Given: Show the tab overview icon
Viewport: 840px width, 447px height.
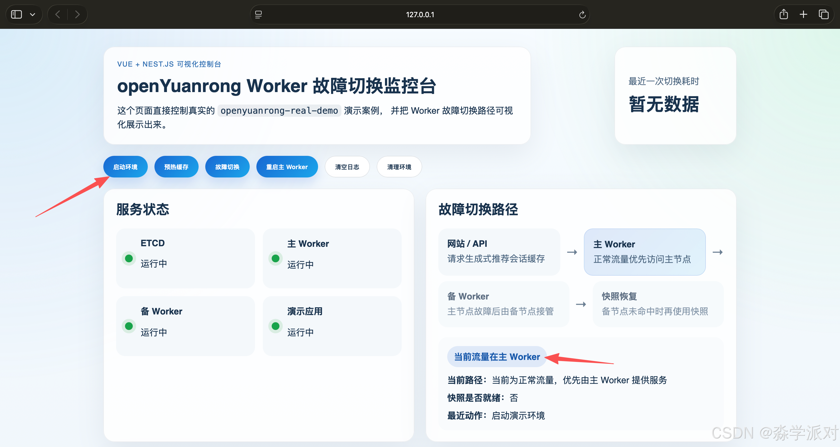Looking at the screenshot, I should click(823, 14).
